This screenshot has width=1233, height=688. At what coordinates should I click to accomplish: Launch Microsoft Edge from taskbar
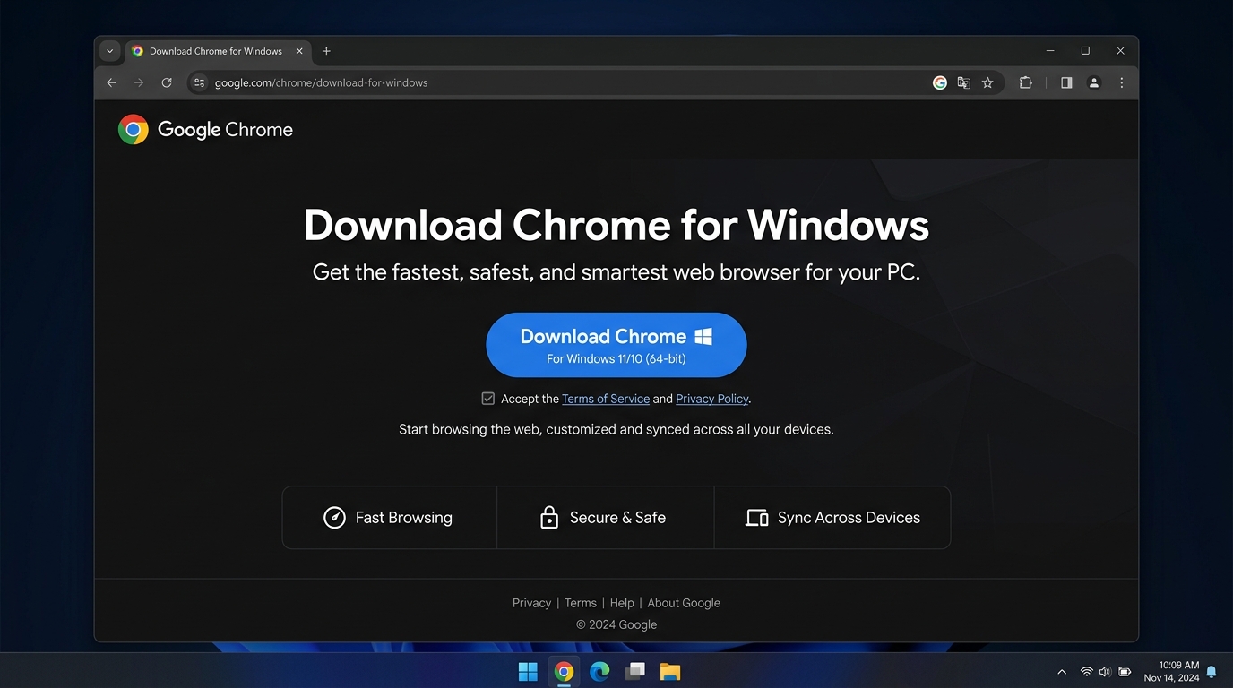tap(599, 671)
